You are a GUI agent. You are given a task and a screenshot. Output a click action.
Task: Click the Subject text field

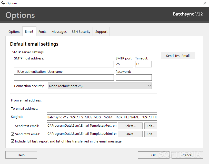[x=102, y=118]
